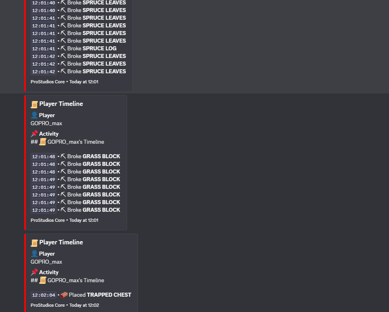Image resolution: width=389 pixels, height=312 pixels.
Task: Click GOPRO_max player name in trapped chest embed
Action: (x=46, y=262)
